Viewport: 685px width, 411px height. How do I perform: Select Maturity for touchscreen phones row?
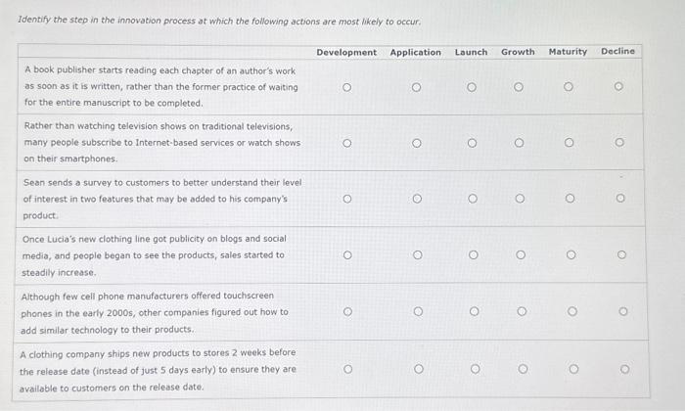[x=572, y=311]
